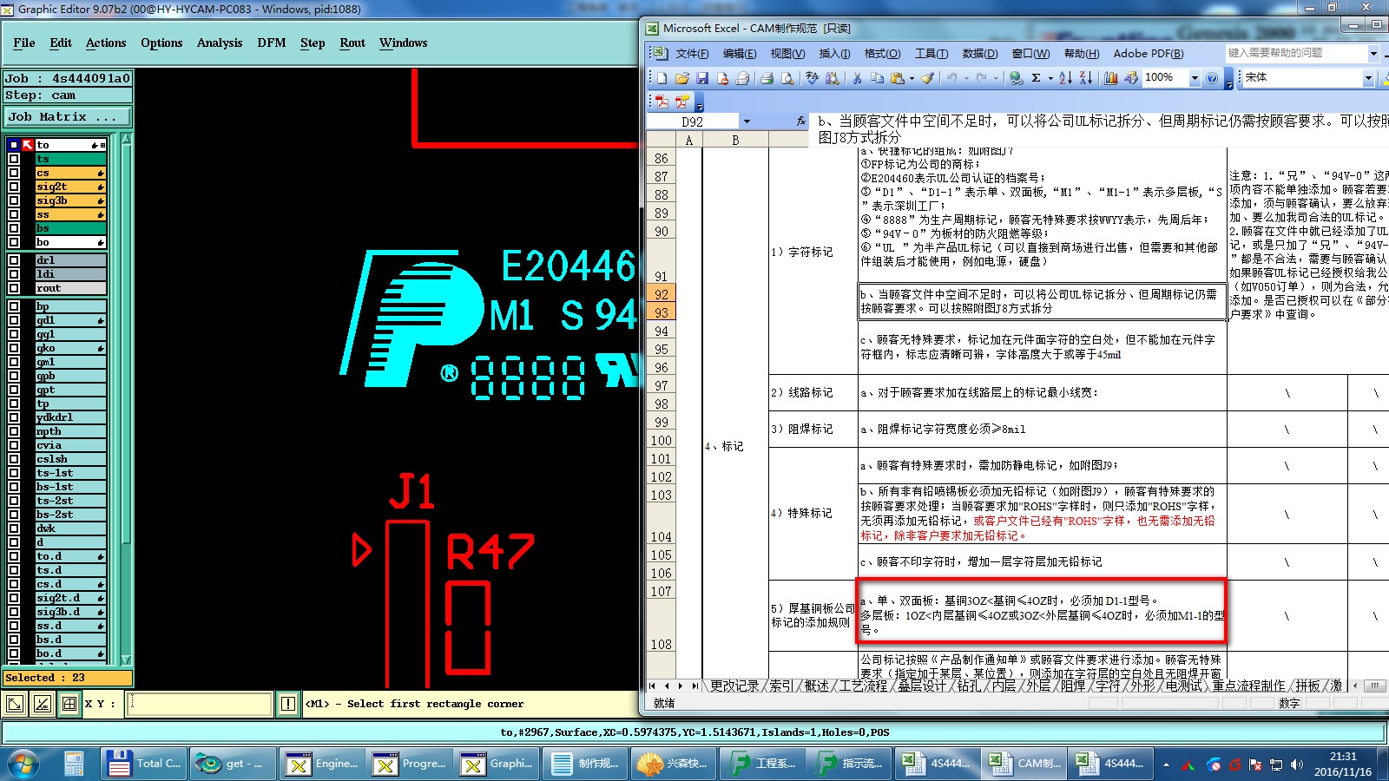Click the Copy icon in Excel toolbar
Image resolution: width=1389 pixels, height=781 pixels.
pos(877,78)
